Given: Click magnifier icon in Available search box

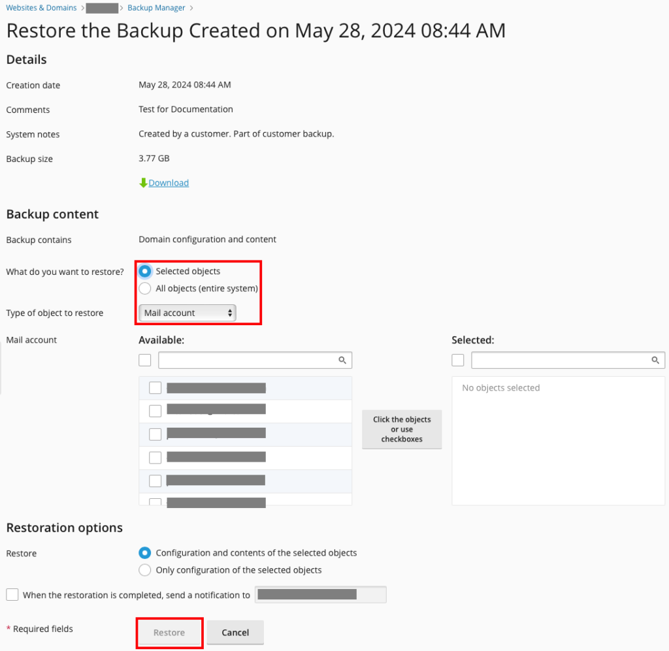Looking at the screenshot, I should click(x=342, y=360).
